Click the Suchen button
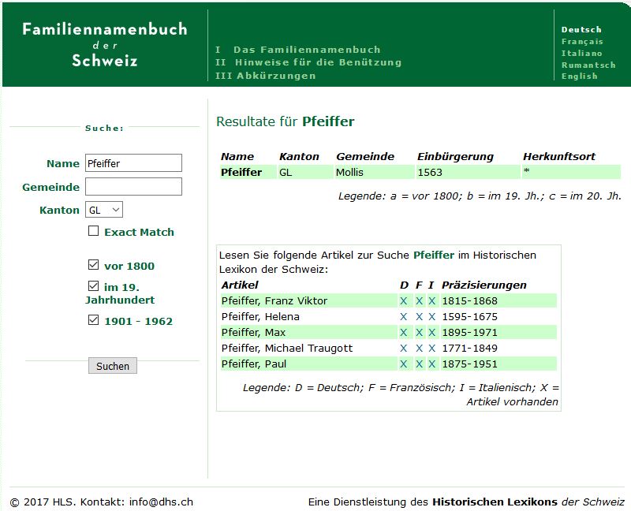631x511 pixels. pos(113,366)
